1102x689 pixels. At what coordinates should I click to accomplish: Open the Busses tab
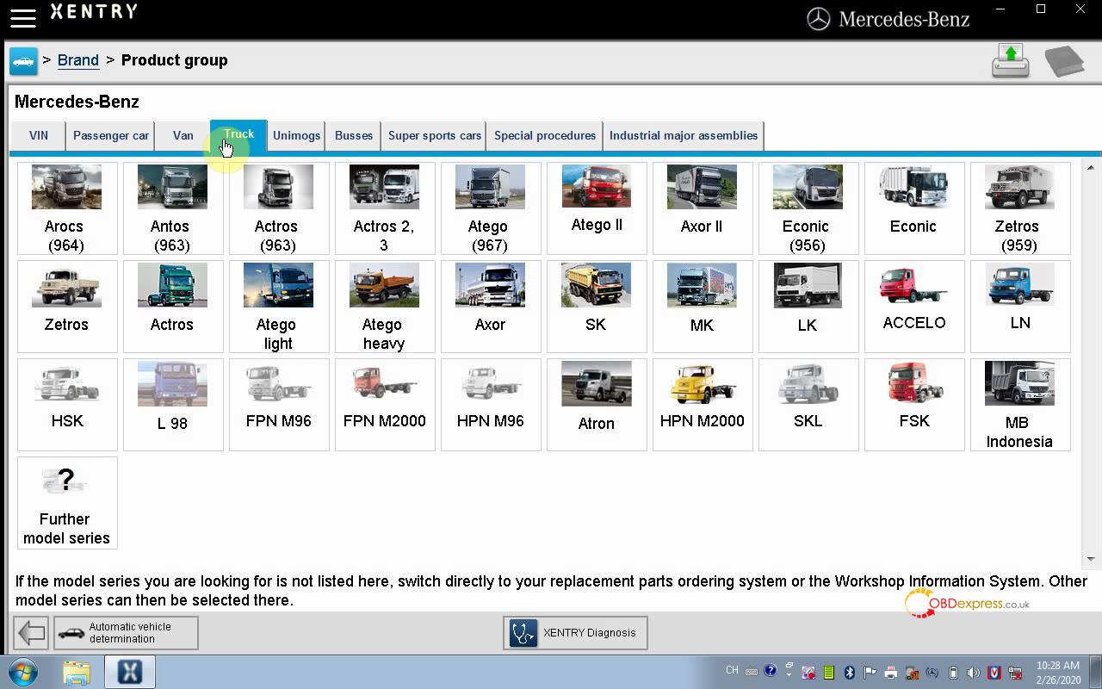coord(354,135)
